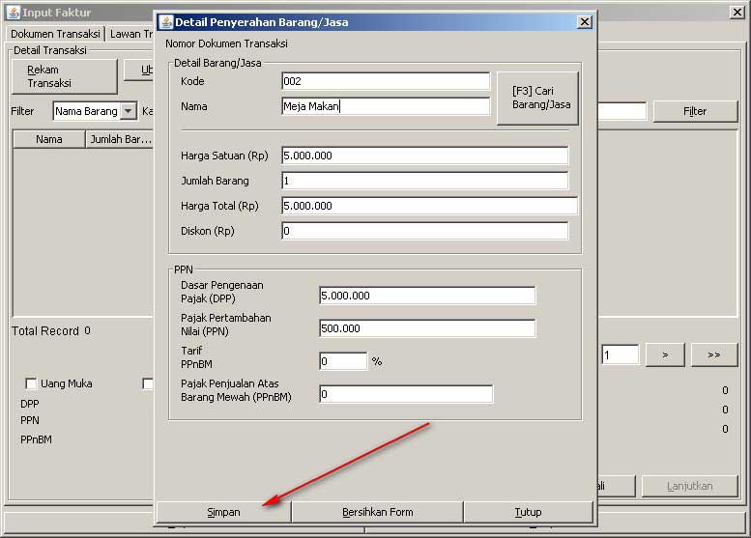Viewport: 751px width, 538px height.
Task: Toggle the Uang Muka checkbox
Action: pyautogui.click(x=31, y=383)
